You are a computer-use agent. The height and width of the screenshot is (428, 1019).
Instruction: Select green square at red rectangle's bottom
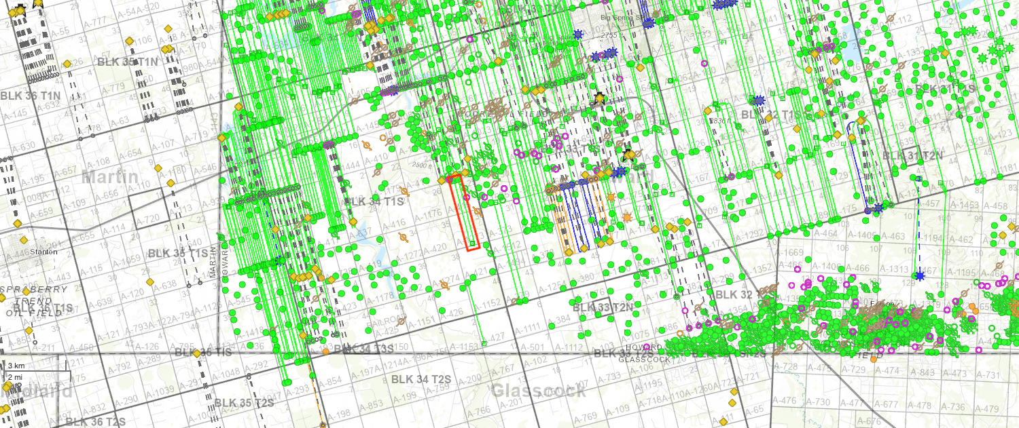coord(472,243)
